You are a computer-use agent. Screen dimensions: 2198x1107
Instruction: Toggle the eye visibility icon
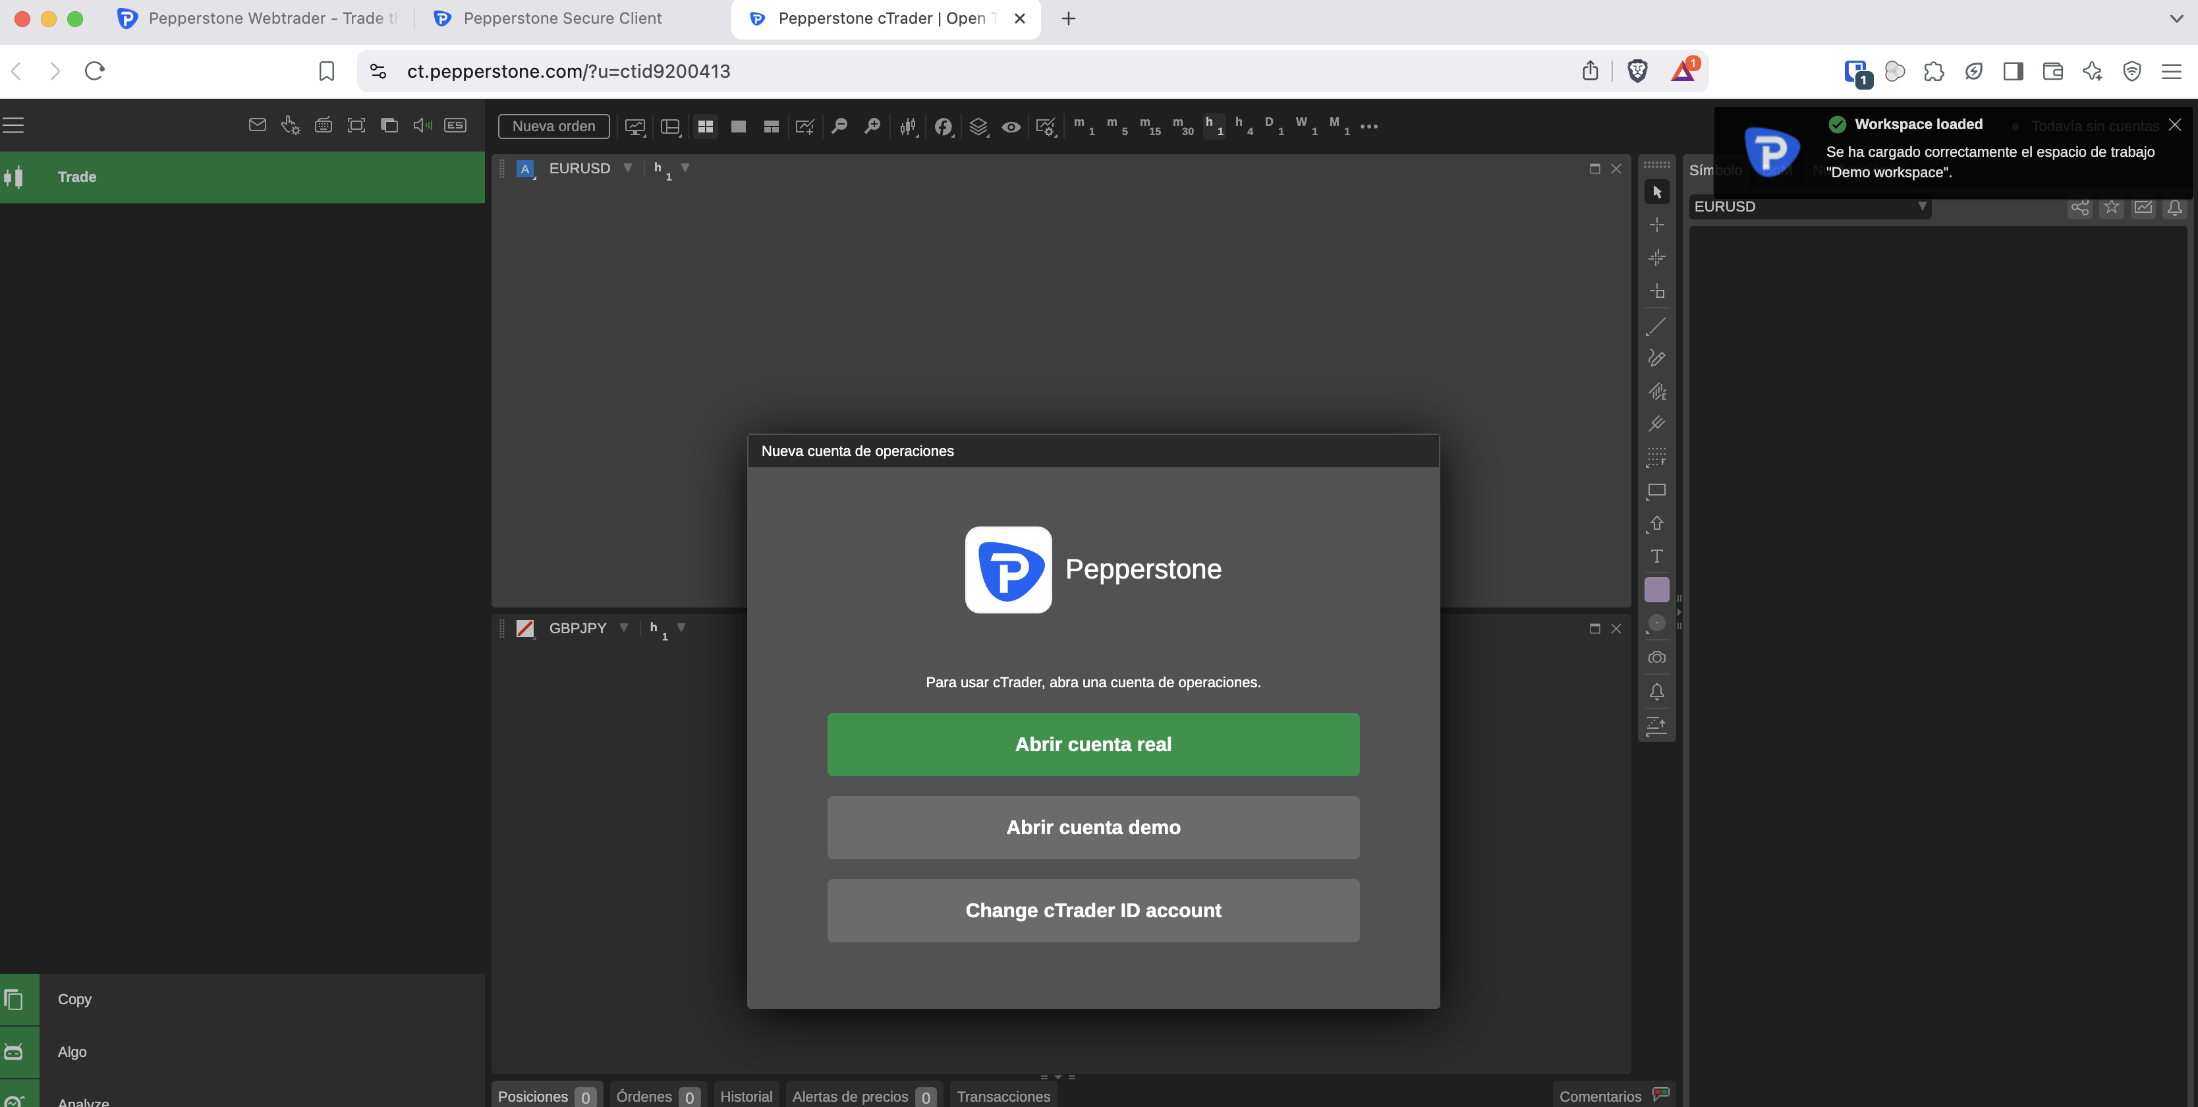[1011, 127]
